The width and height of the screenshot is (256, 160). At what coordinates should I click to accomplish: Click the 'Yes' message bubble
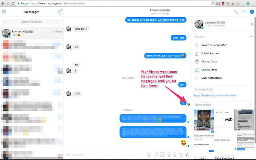click(x=76, y=65)
